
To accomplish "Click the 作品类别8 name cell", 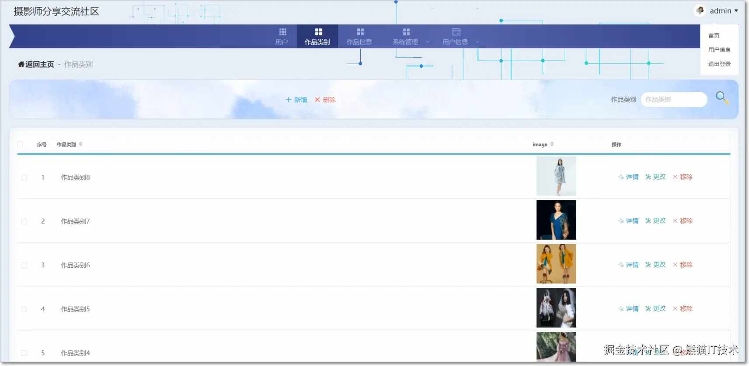I will click(x=75, y=177).
